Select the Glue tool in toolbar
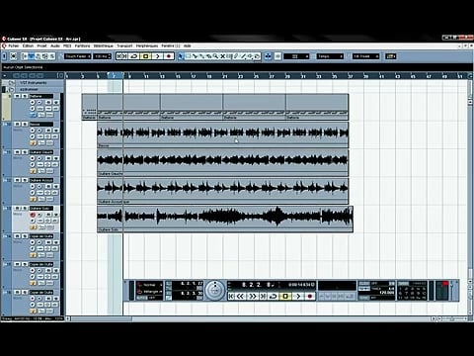The image size is (474, 356). (201, 56)
